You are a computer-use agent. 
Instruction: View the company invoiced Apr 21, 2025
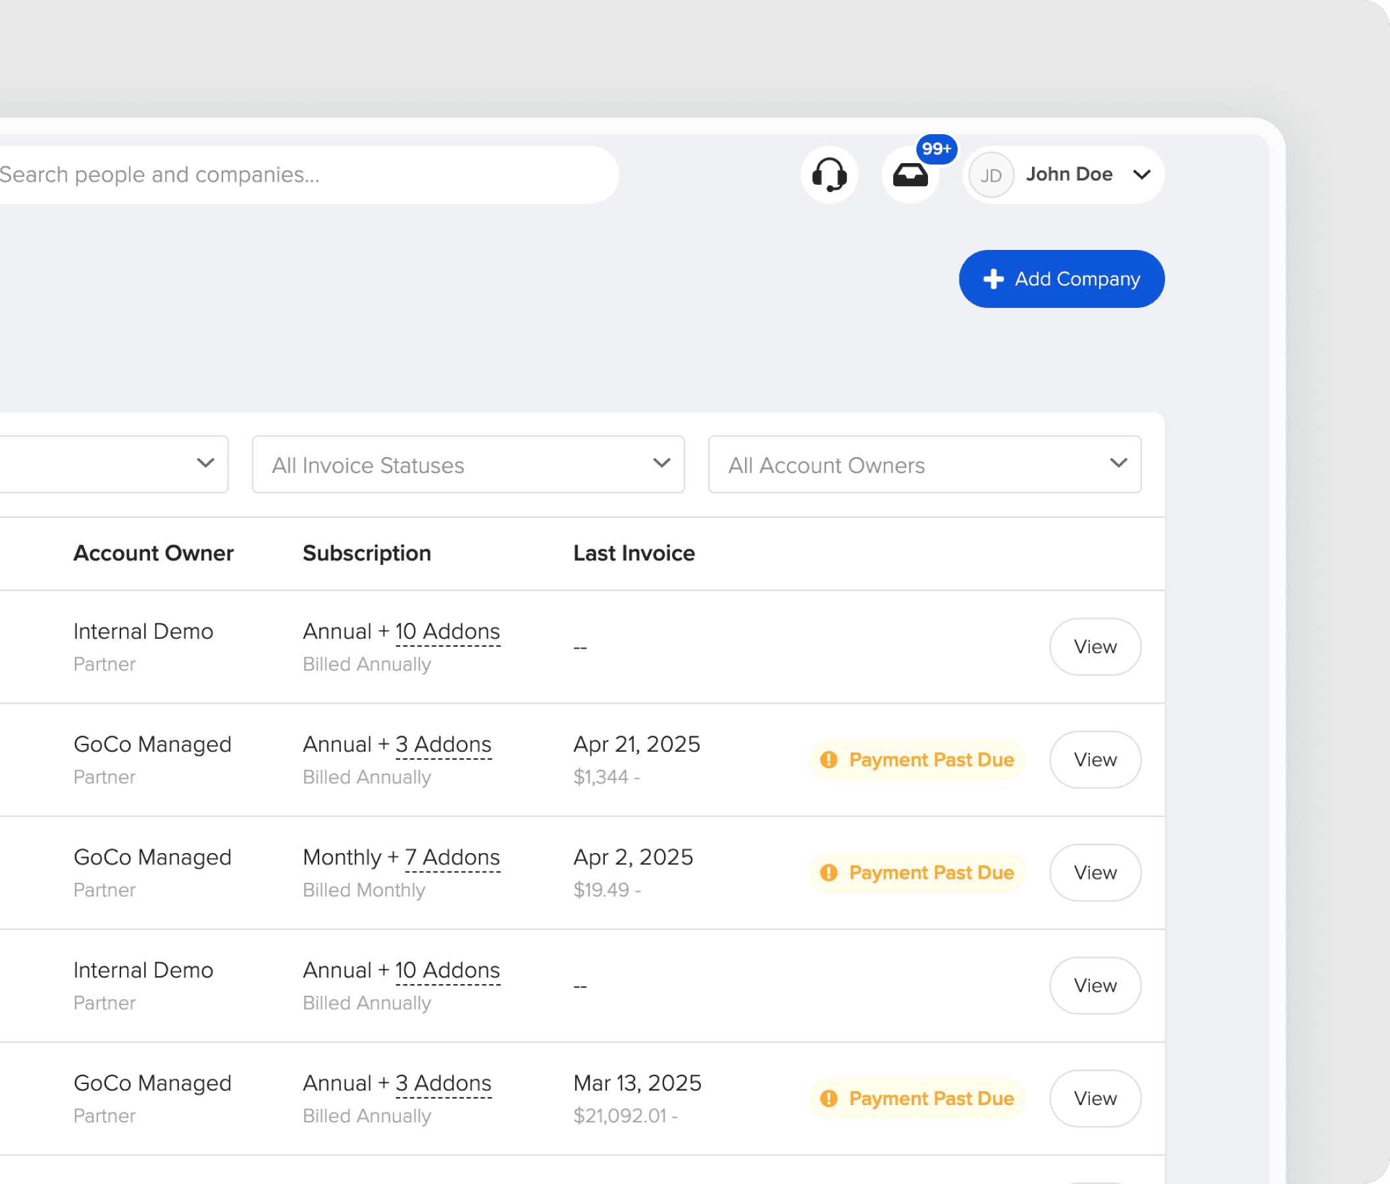tap(1095, 760)
